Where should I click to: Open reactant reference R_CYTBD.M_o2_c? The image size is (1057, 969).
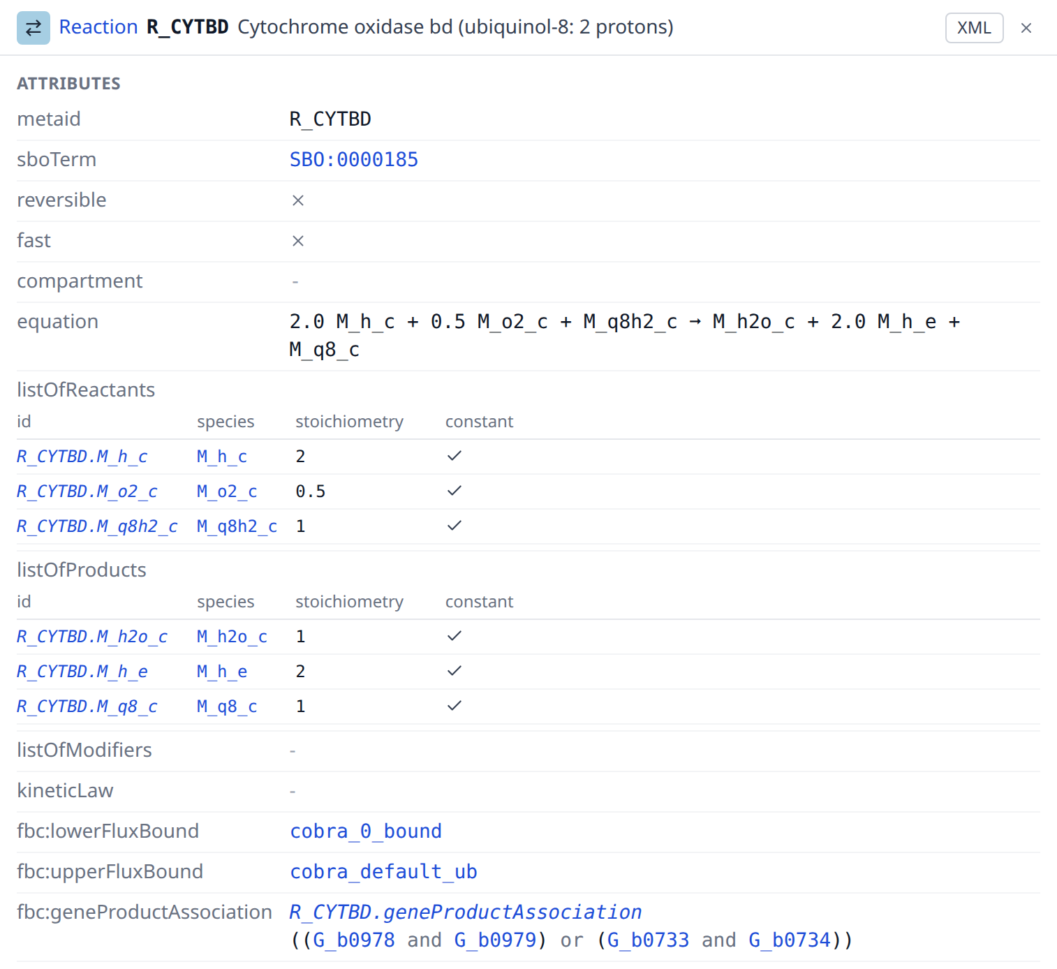coord(87,491)
